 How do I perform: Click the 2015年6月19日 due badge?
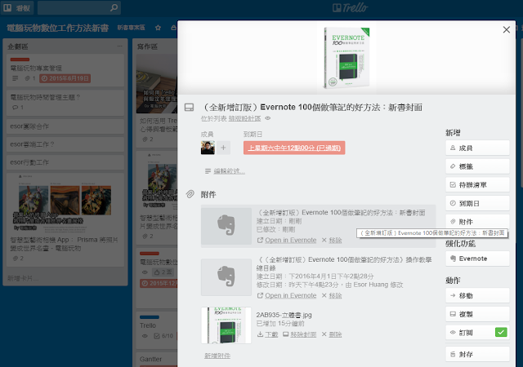click(x=65, y=78)
